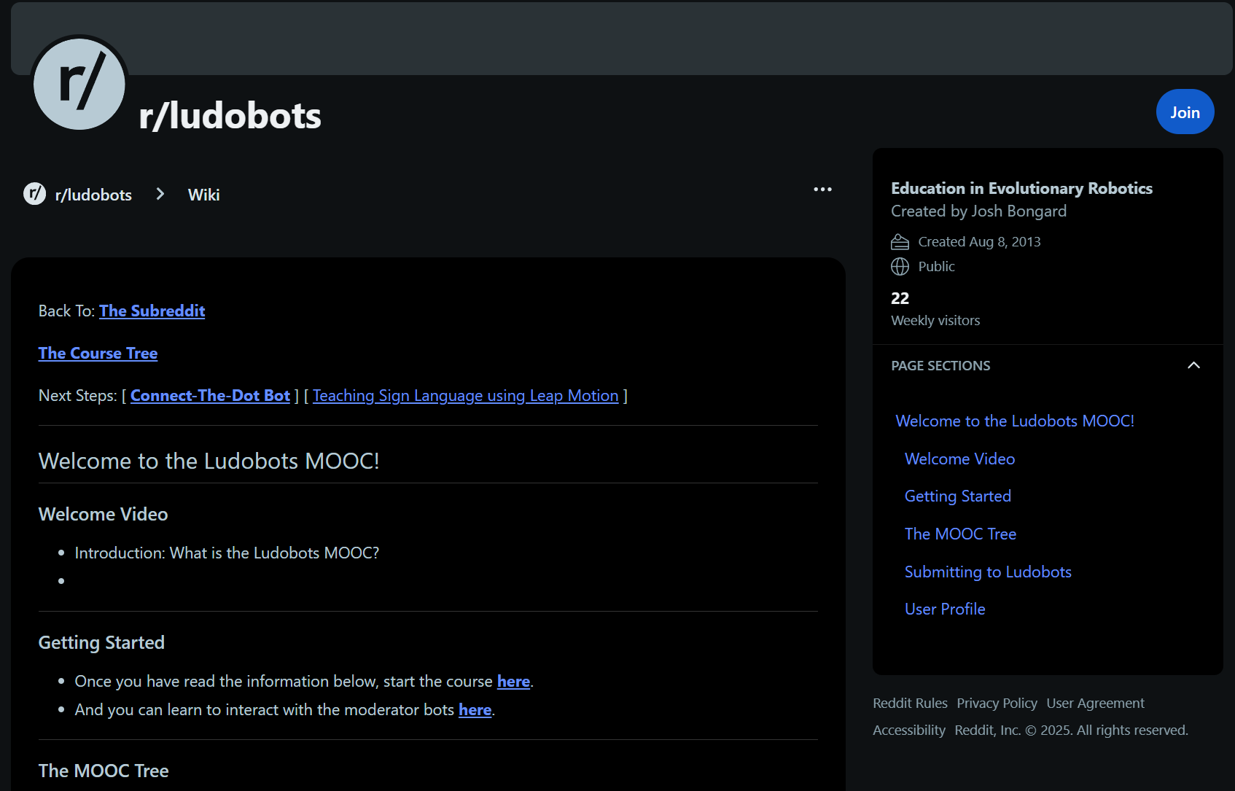Image resolution: width=1235 pixels, height=791 pixels.
Task: Open The Course Tree link
Action: (x=98, y=354)
